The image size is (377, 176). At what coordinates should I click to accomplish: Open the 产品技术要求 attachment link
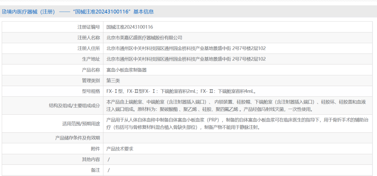click(120, 149)
